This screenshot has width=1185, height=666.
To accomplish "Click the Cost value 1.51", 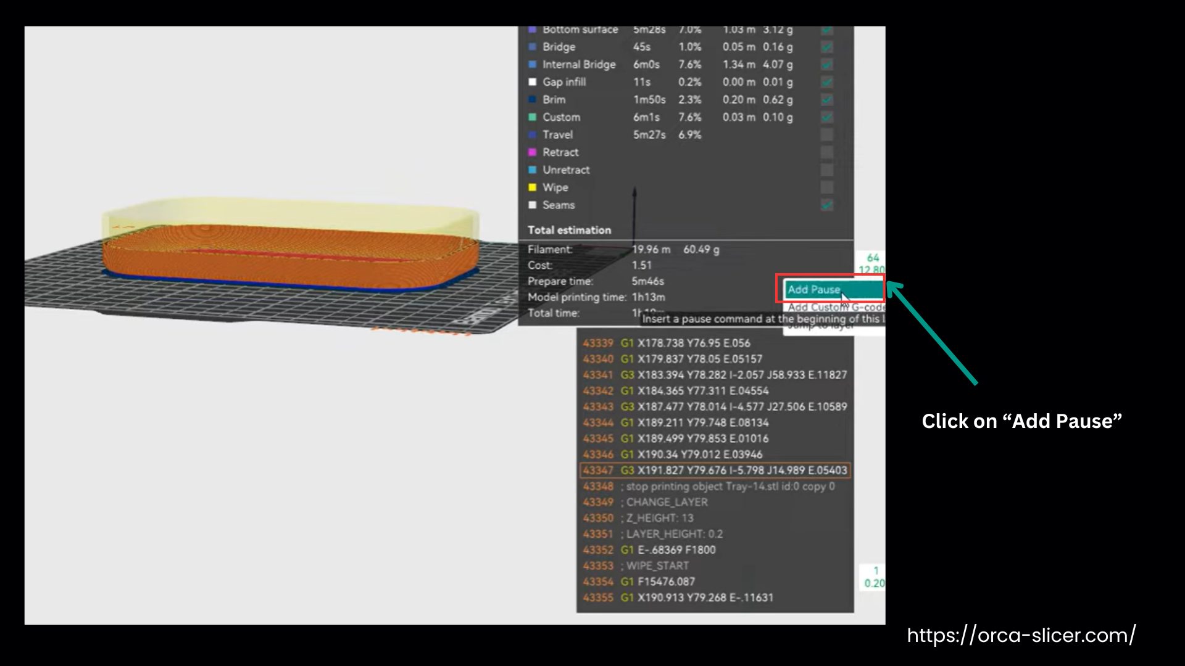I will (641, 265).
